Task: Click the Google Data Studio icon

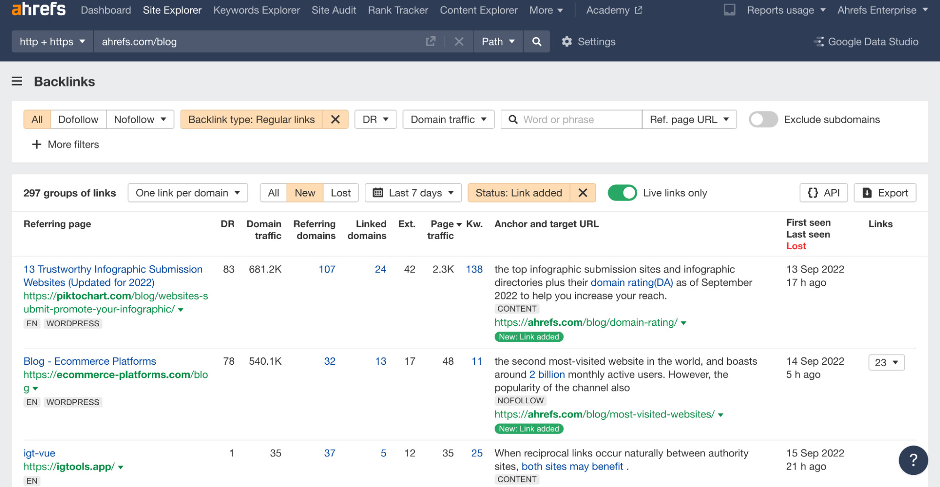Action: 818,41
